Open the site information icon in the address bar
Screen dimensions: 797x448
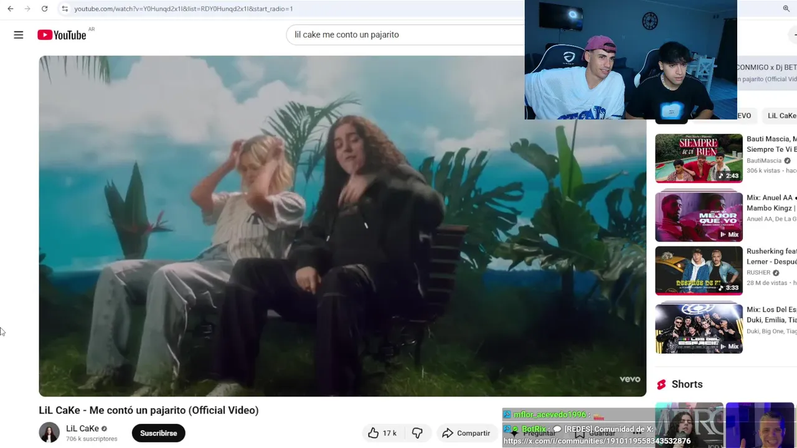point(65,9)
